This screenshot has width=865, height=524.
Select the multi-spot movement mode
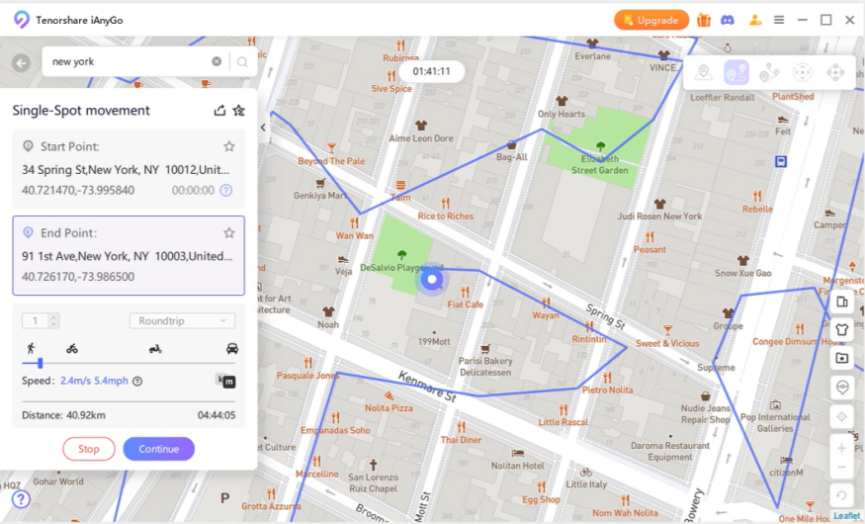coord(769,72)
